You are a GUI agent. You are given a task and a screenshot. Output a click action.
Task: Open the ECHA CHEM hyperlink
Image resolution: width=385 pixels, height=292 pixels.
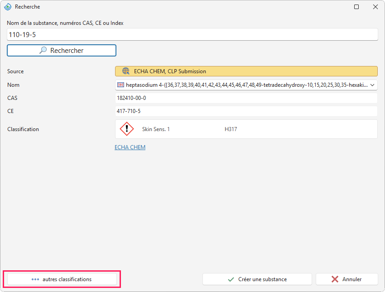(x=130, y=147)
